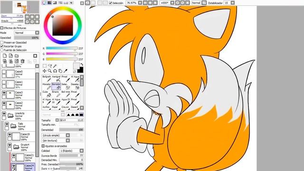
Task: Click the Normal view mode button in toolbar
Action: [x=196, y=3]
